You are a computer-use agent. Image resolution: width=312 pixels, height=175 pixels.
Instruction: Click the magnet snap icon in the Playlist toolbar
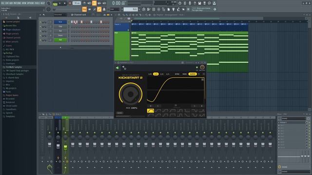(x=119, y=15)
